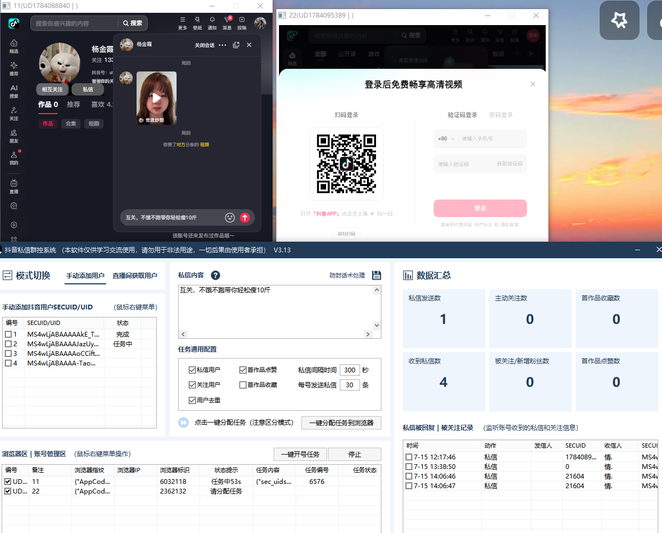The width and height of the screenshot is (662, 533).
Task: Enable the 首作品收藏 checkbox
Action: coord(243,385)
